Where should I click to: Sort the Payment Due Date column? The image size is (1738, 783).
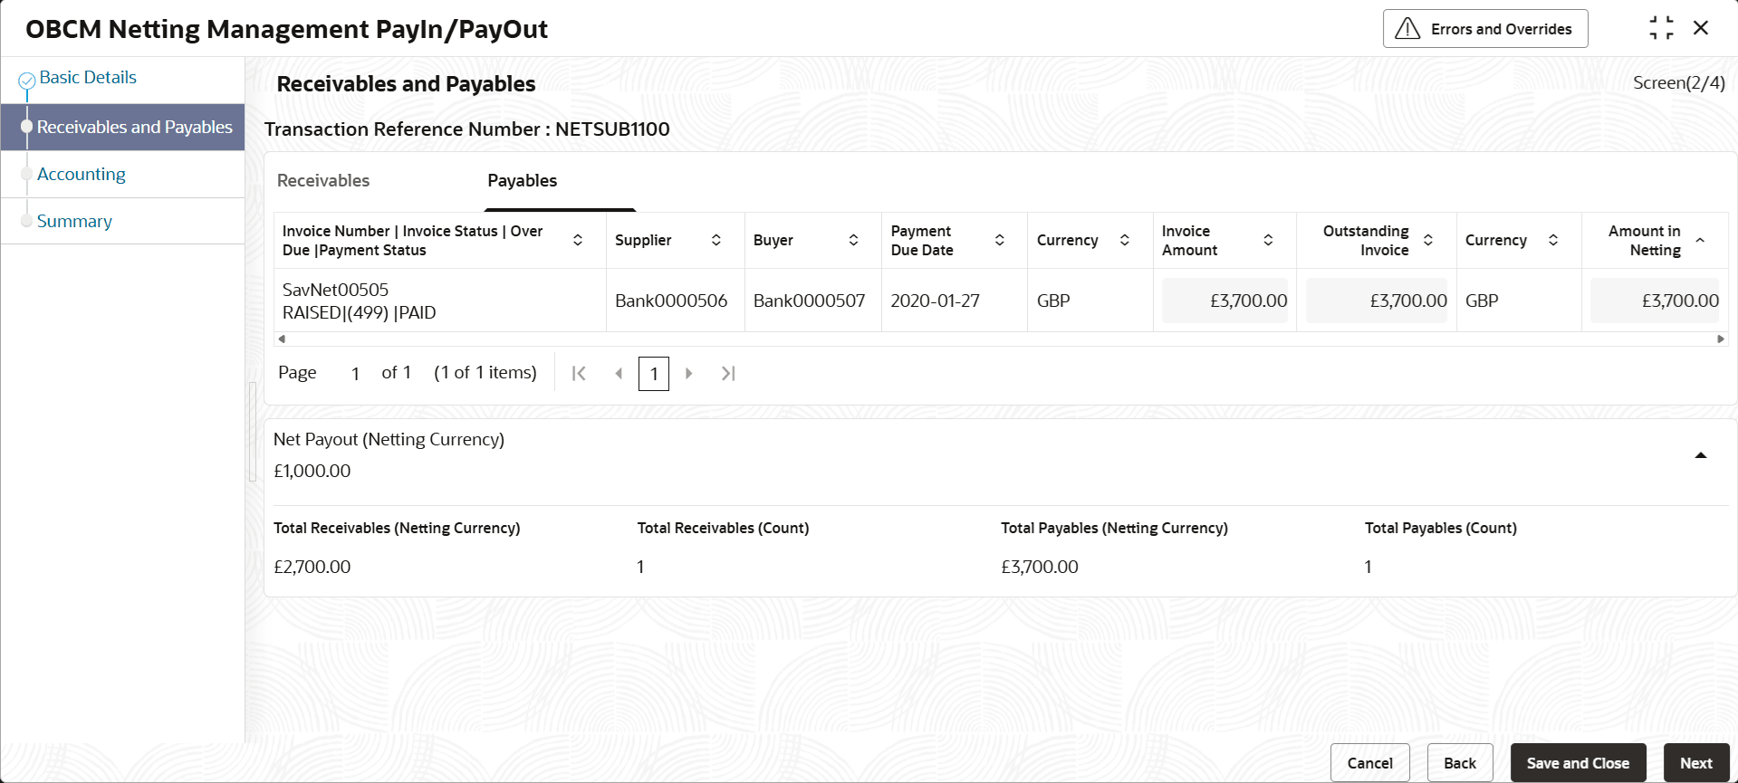click(1000, 240)
